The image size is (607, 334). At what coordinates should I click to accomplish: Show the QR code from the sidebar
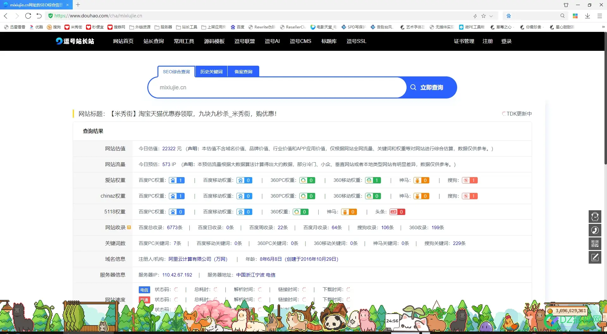tap(595, 244)
